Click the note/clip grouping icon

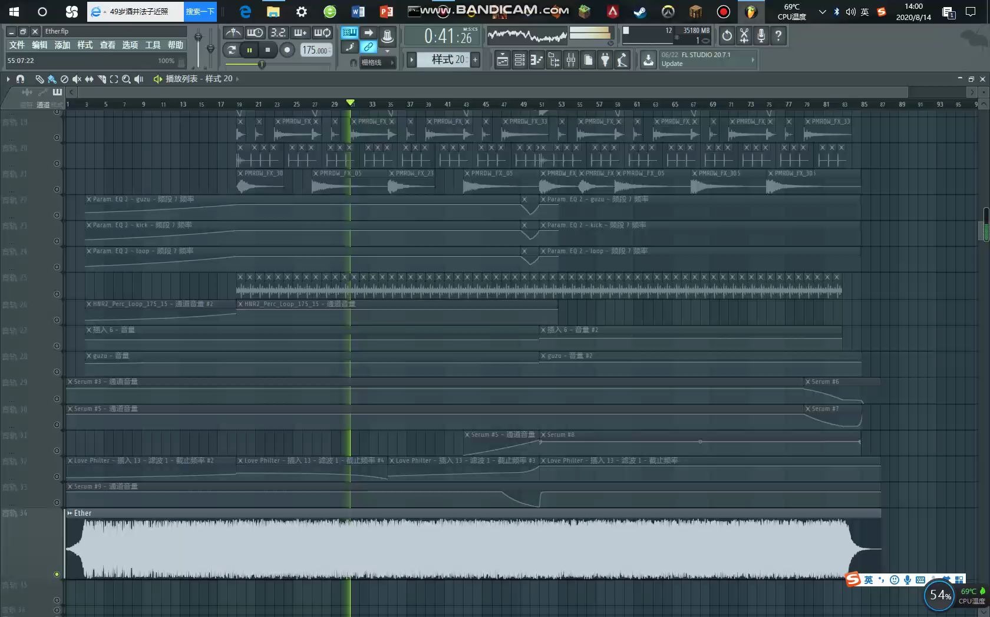[x=350, y=47]
